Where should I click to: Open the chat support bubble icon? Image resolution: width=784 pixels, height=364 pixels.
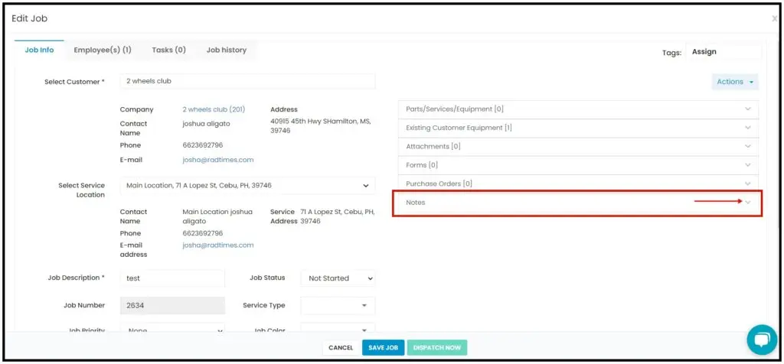pyautogui.click(x=762, y=340)
